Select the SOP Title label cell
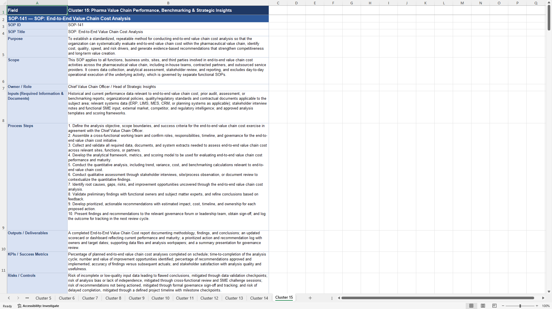Screen dimensions: 552x309 [x=37, y=32]
